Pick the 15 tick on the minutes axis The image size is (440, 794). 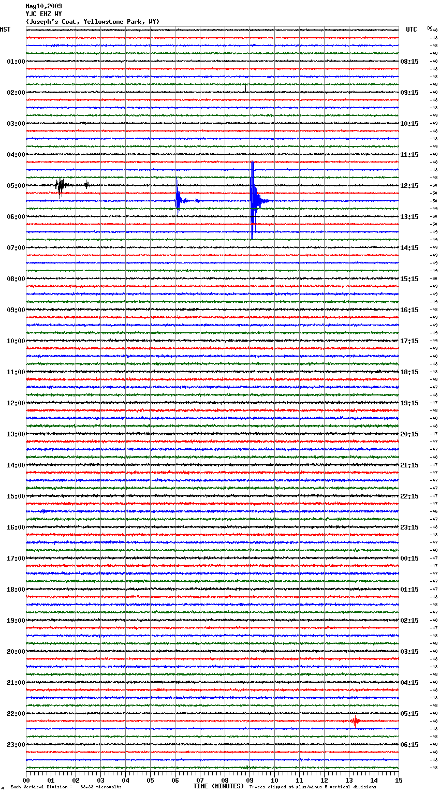[x=399, y=780]
